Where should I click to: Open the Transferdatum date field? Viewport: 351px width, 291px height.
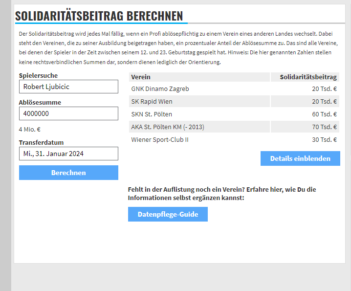(x=68, y=154)
